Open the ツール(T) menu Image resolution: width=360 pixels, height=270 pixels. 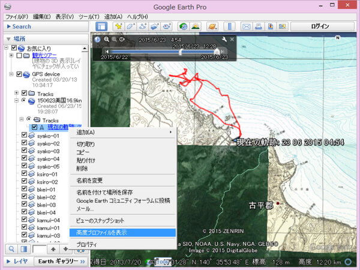click(x=89, y=17)
